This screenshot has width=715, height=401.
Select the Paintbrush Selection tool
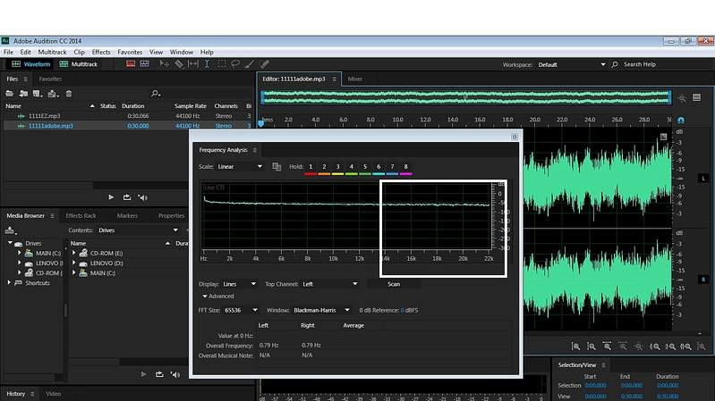250,63
